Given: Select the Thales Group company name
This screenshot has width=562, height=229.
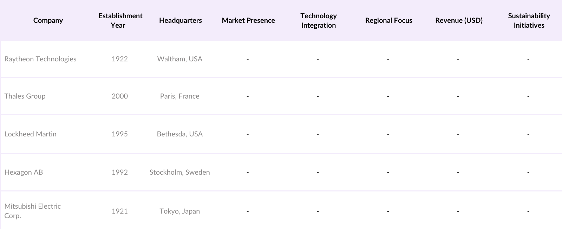Looking at the screenshot, I should [x=25, y=96].
